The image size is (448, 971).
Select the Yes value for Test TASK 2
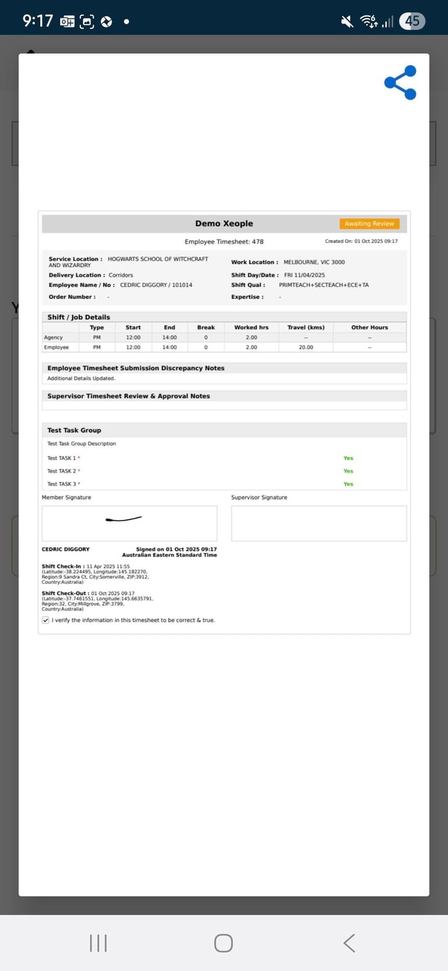348,471
